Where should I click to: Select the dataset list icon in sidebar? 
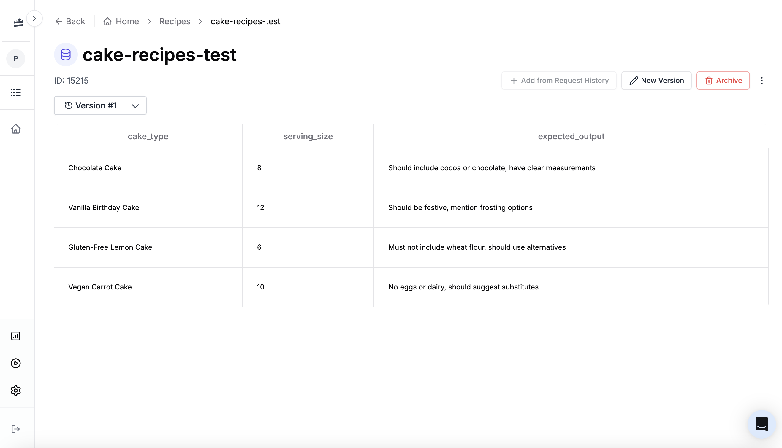pos(15,92)
